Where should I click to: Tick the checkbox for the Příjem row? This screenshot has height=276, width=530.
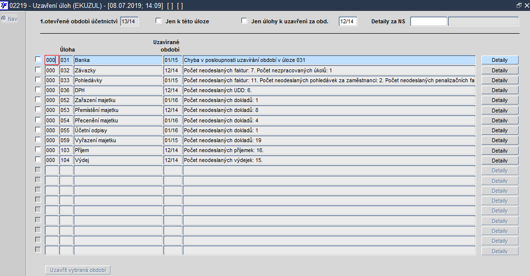point(38,150)
